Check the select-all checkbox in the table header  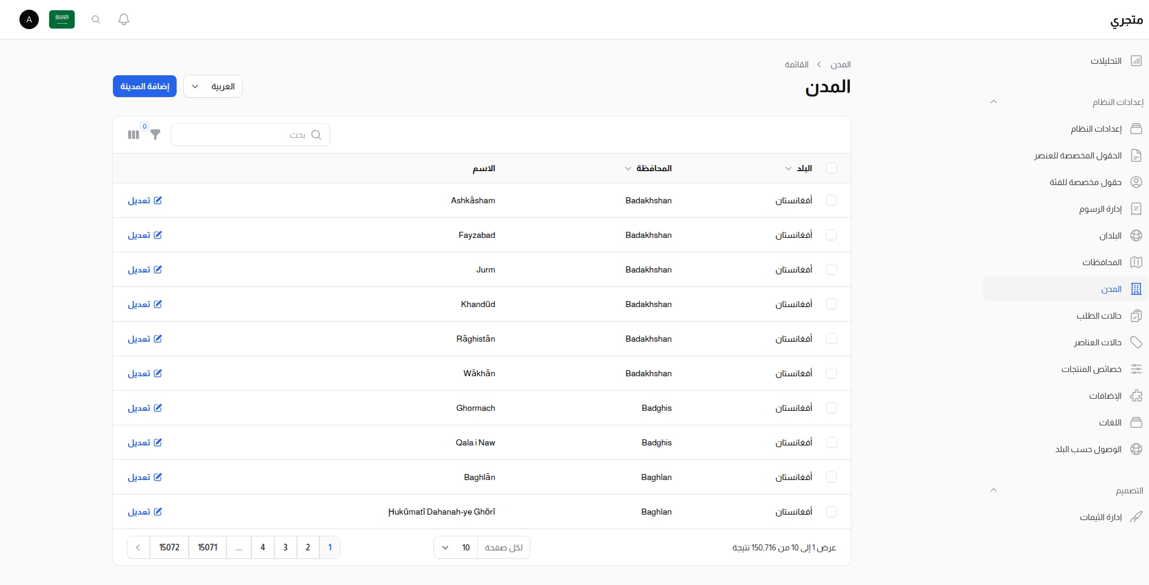coord(832,168)
